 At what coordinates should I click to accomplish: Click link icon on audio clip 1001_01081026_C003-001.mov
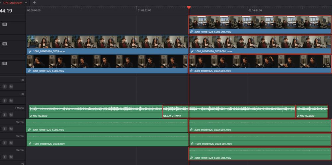[x=192, y=144]
